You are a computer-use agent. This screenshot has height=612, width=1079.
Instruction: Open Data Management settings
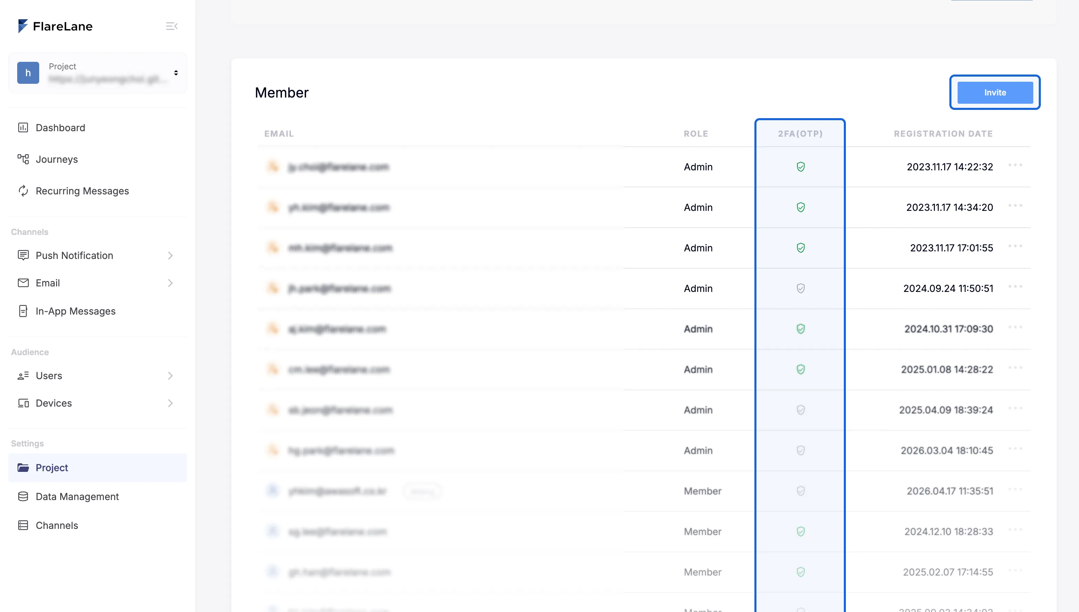(77, 496)
